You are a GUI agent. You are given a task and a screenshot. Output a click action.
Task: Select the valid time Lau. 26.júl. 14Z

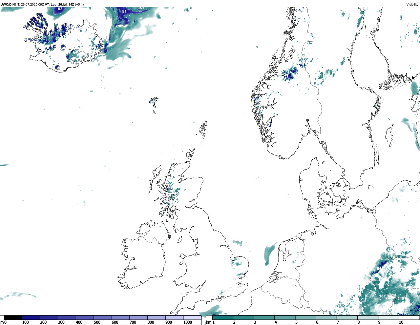coord(62,4)
